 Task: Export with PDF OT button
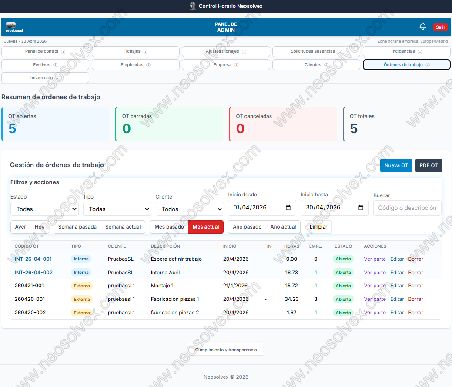429,165
